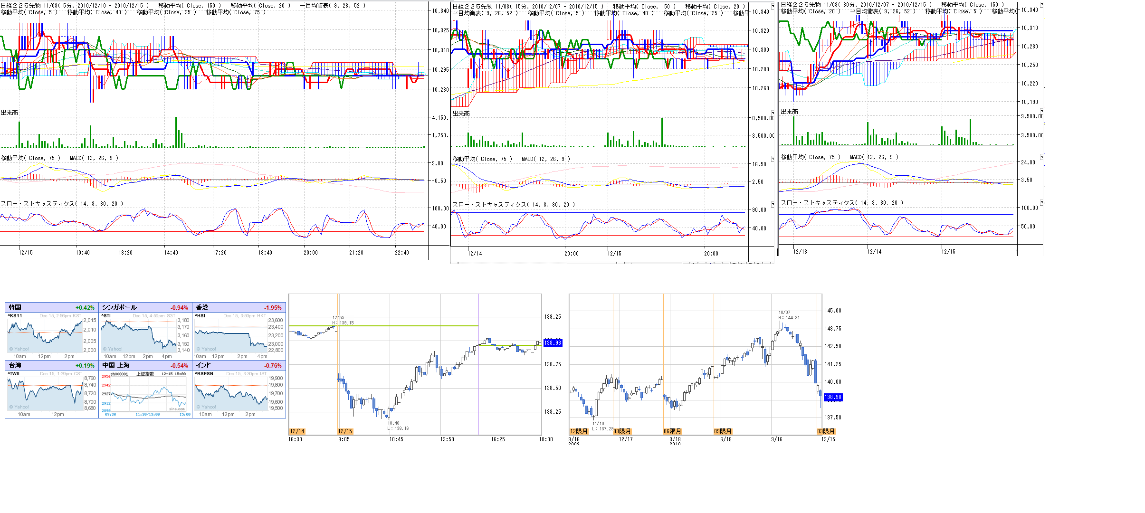
Task: Open the 30-minute stochastics panel dropdown arrow
Action: click(1041, 202)
